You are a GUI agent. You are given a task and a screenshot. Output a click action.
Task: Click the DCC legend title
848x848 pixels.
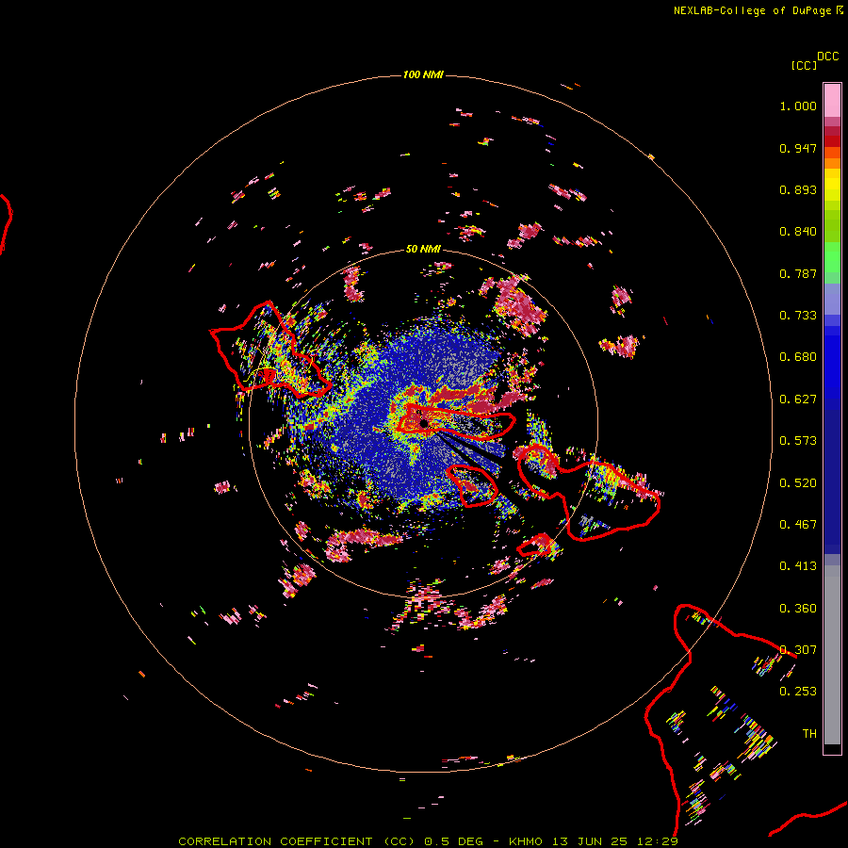pos(828,57)
